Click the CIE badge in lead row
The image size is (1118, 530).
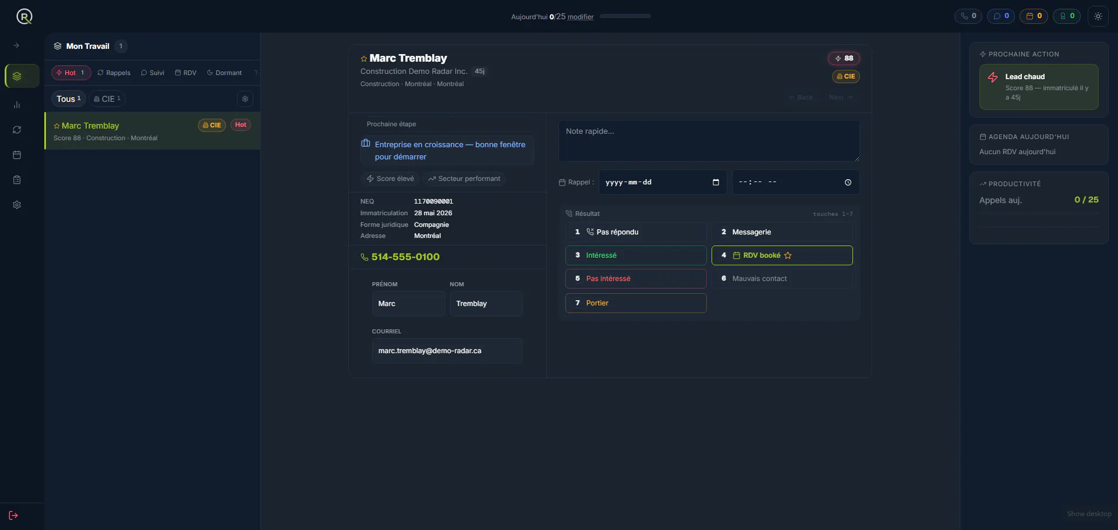point(212,125)
